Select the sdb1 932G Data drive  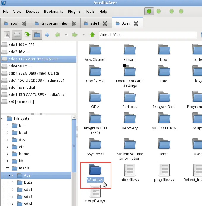point(34,73)
